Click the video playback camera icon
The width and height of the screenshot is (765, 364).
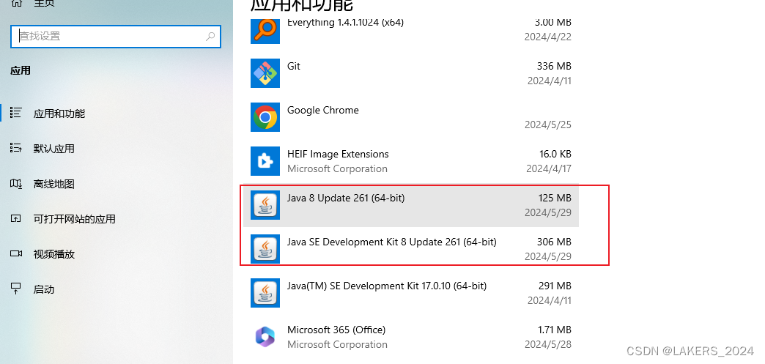[x=16, y=253]
